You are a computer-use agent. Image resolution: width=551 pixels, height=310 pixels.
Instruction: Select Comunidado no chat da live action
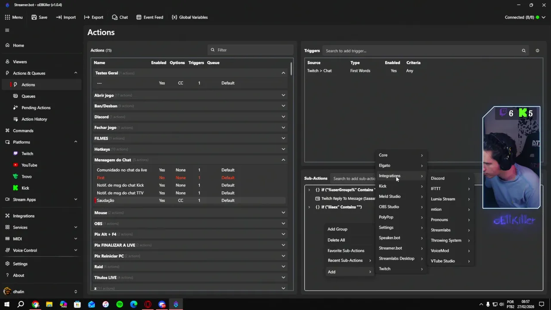(189, 170)
